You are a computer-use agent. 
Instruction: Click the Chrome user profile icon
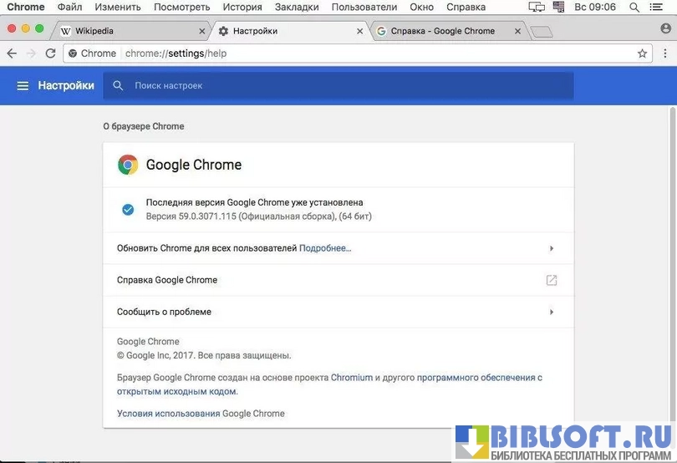(x=665, y=28)
